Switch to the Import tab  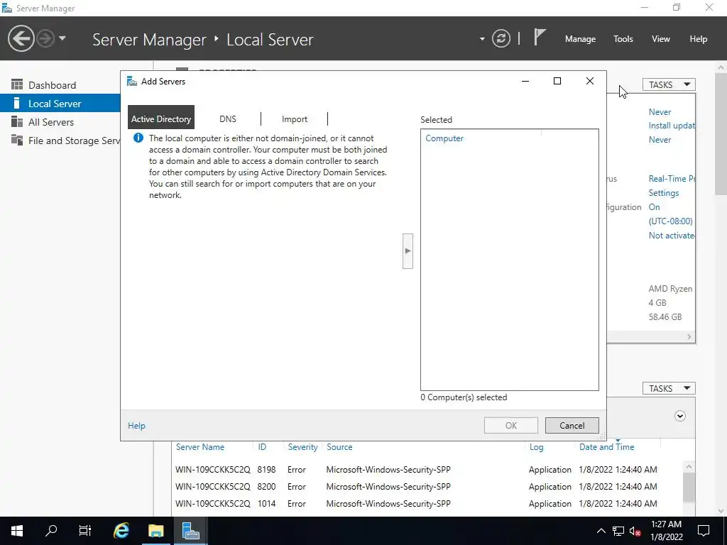[x=295, y=119]
